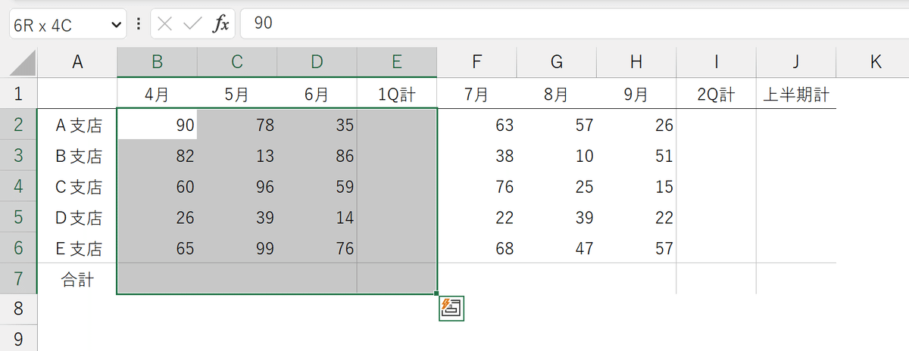Click the cell containing 99
This screenshot has height=351, width=909.
coord(237,249)
